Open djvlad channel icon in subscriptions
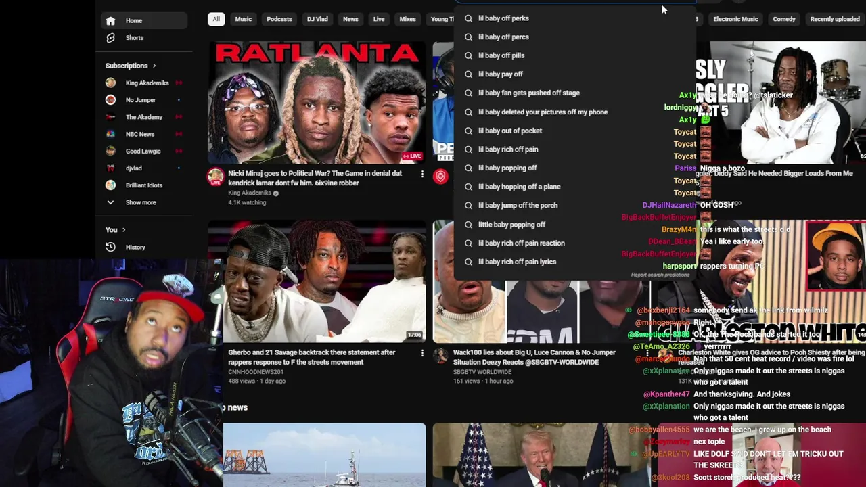Screen dimensions: 866x487 point(111,168)
